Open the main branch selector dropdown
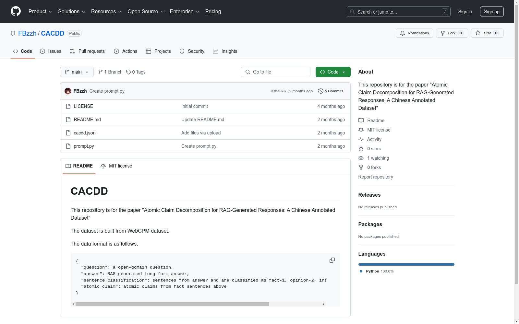Screen dimensions: 519x324 coord(77,72)
